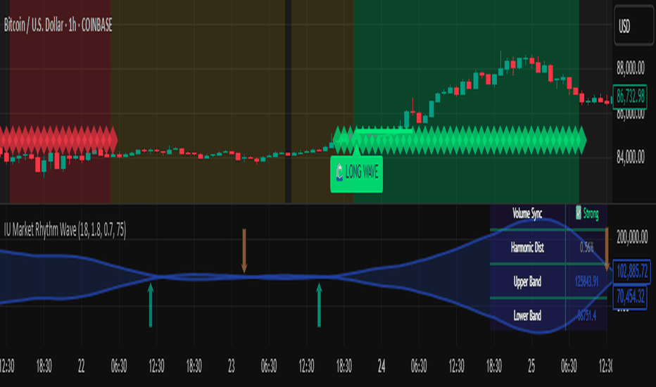The image size is (656, 387).
Task: Click the 18:30 time label just before 24
Action: click(344, 366)
